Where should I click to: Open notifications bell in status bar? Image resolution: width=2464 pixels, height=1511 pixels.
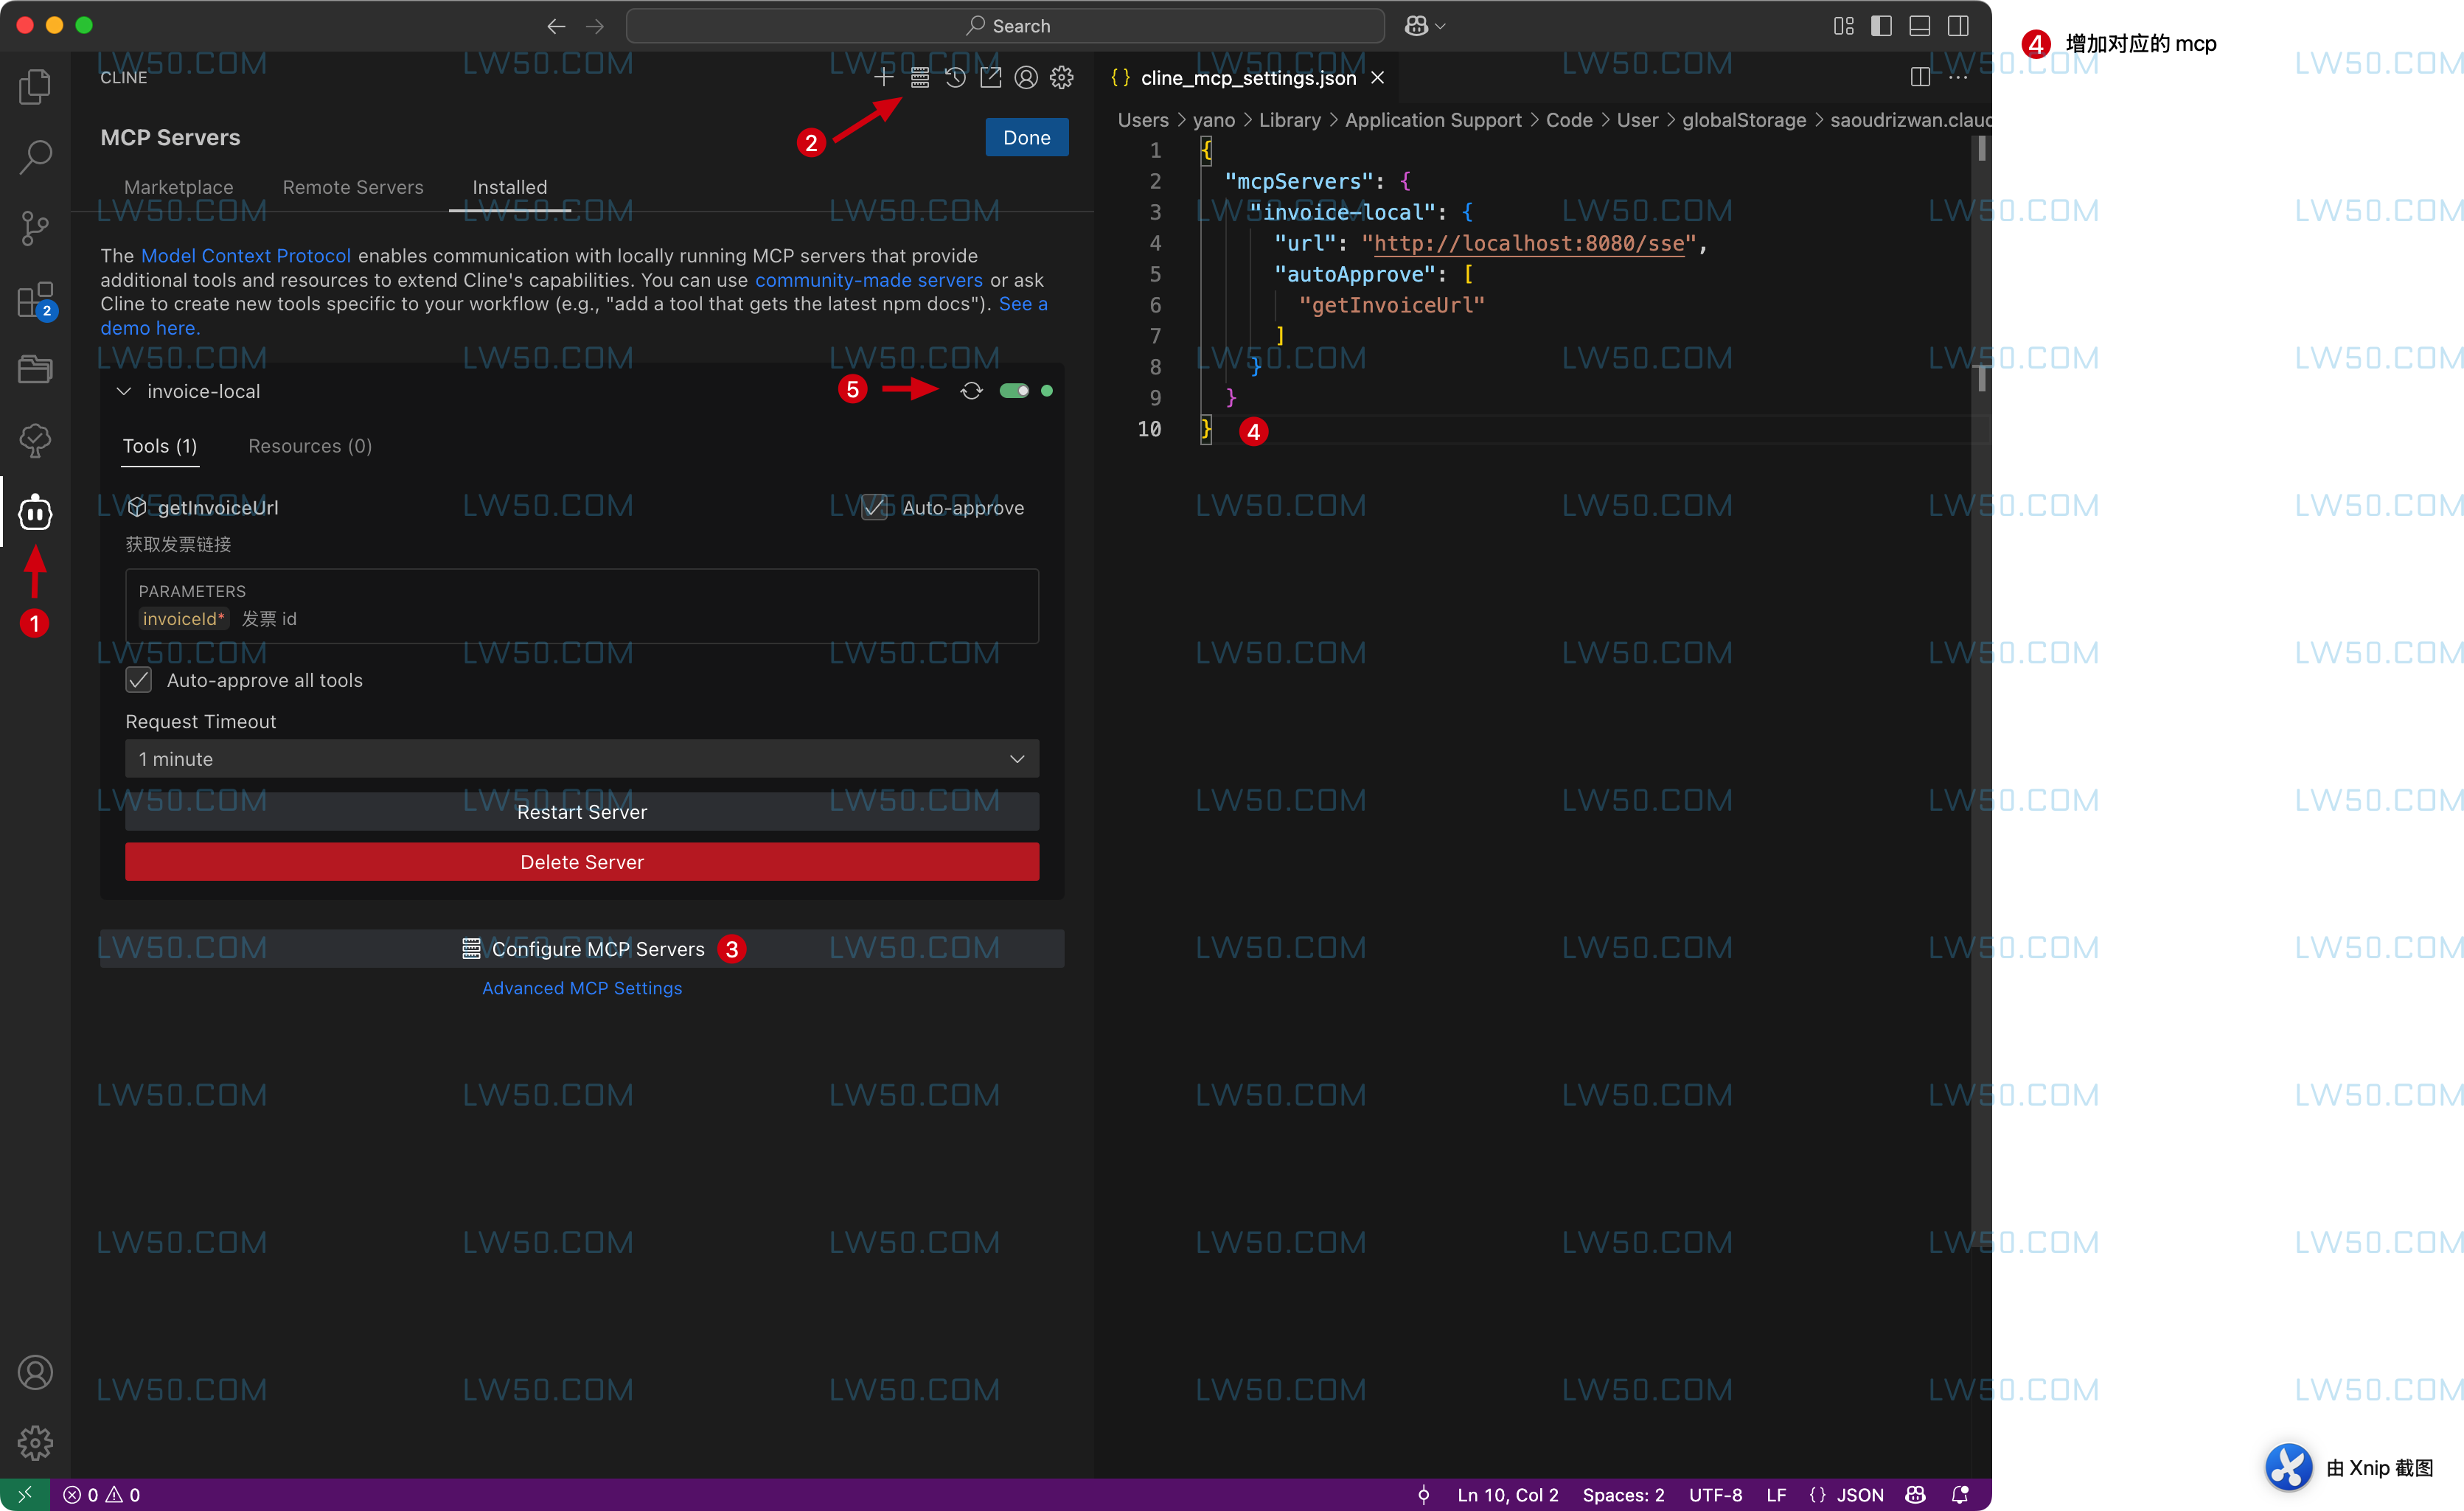(1960, 1495)
